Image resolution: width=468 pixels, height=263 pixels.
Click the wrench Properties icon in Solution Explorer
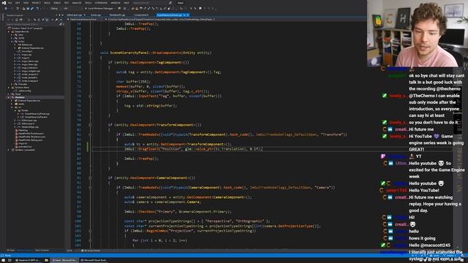[56, 20]
